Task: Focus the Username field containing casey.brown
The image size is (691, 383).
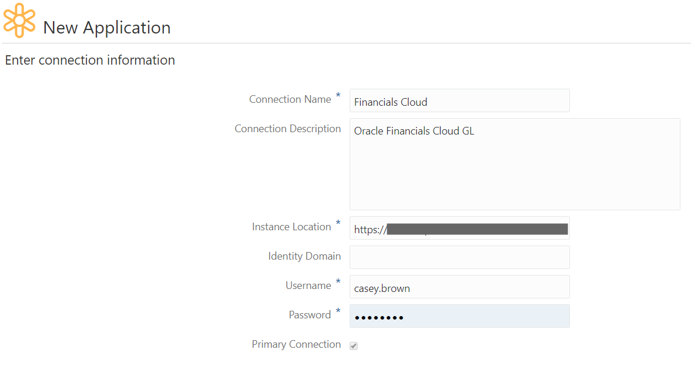Action: point(459,287)
